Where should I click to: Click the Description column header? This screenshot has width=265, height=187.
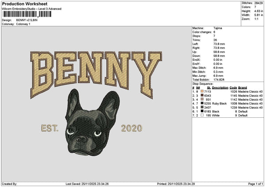pos(220,88)
